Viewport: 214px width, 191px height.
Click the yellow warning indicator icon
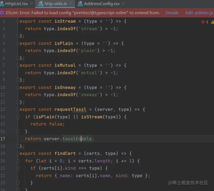(x=212, y=22)
